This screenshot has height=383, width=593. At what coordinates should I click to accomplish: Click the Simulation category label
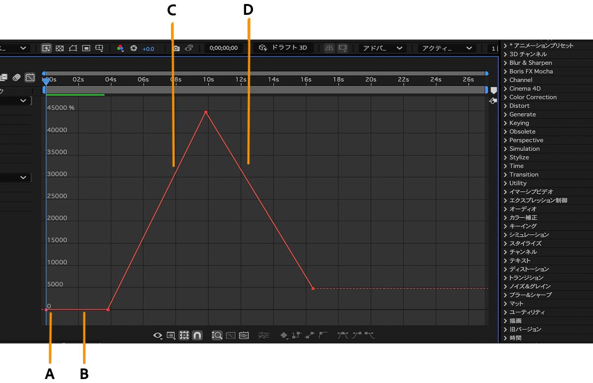point(524,149)
